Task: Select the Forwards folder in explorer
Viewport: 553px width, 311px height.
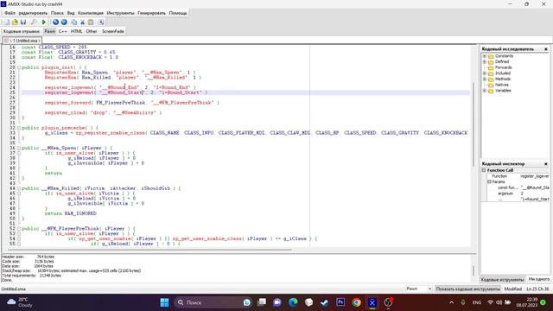Action: 503,67
